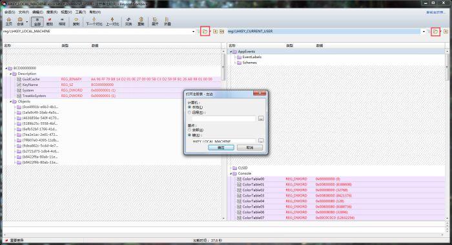
Task: Open the left path history dropdown arrow
Action: coord(194,31)
